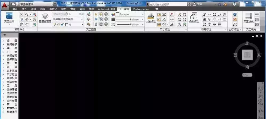Click the scissors cut icon

(22, 15)
